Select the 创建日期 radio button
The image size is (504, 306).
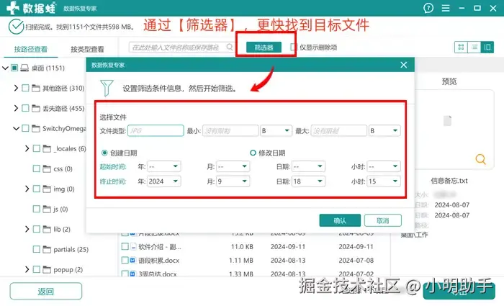(x=104, y=153)
